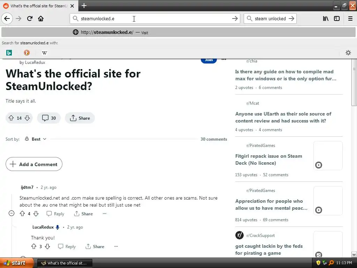357x268 pixels.
Task: Select the taskbar browser window button
Action: (64, 263)
